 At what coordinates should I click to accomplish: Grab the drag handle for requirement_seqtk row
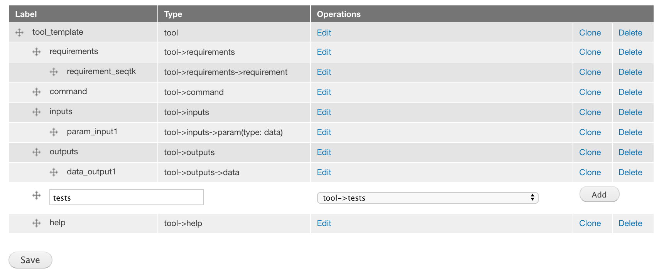pos(54,72)
